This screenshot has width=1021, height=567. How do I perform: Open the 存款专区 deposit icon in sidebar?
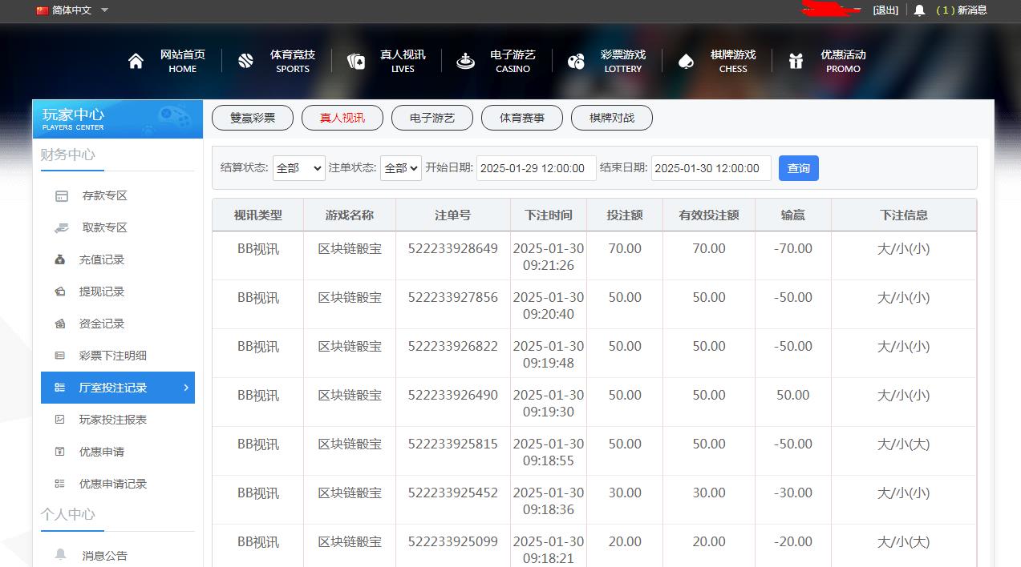pos(63,195)
